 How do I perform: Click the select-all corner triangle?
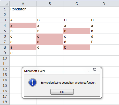pyautogui.click(x=5, y=4)
